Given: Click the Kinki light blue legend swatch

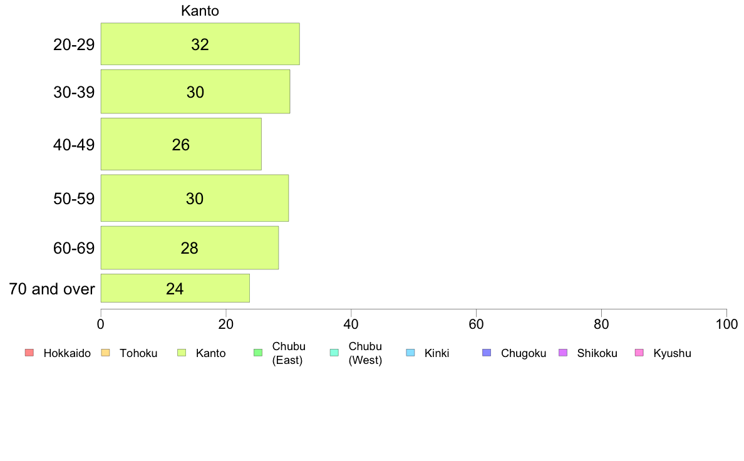Looking at the screenshot, I should 410,353.
